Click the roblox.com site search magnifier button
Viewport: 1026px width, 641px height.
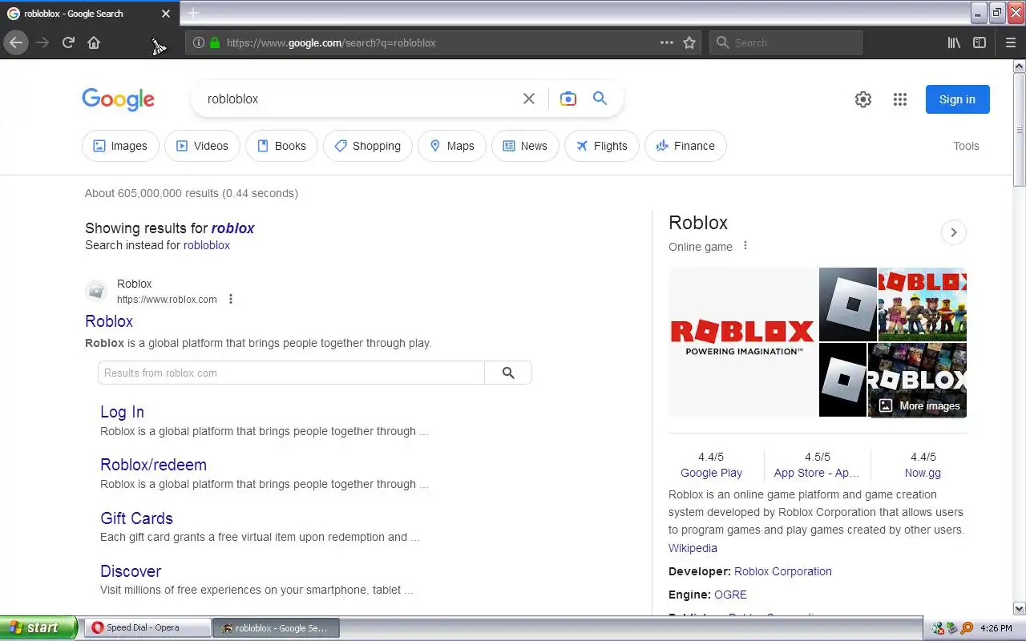508,373
